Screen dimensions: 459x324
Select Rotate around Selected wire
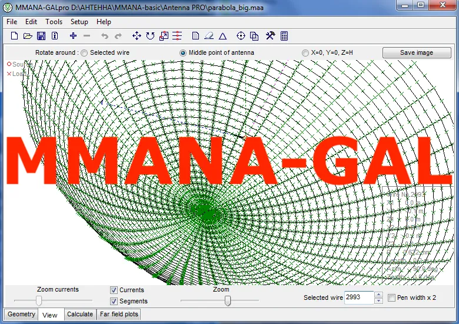(84, 53)
